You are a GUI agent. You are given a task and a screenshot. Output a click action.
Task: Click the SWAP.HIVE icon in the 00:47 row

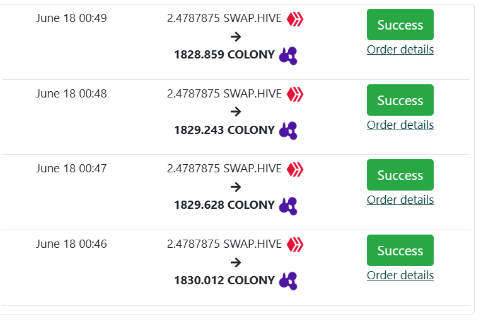295,169
